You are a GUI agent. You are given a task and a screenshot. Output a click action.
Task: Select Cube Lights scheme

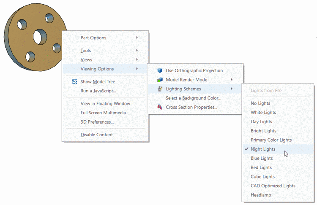tap(278, 177)
